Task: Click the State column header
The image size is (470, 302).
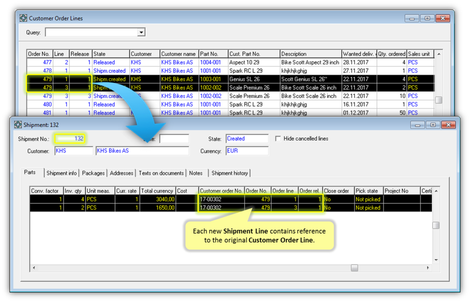Action: [x=111, y=54]
